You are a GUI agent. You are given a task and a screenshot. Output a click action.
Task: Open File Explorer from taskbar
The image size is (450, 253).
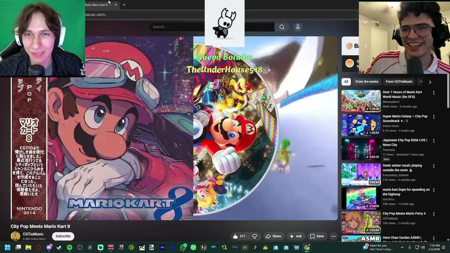click(x=28, y=247)
